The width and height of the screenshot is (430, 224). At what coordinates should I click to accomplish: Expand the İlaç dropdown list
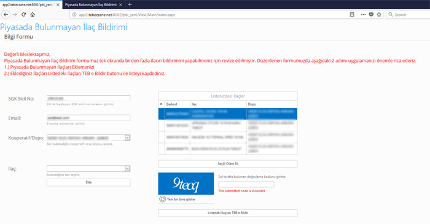pyautogui.click(x=127, y=168)
